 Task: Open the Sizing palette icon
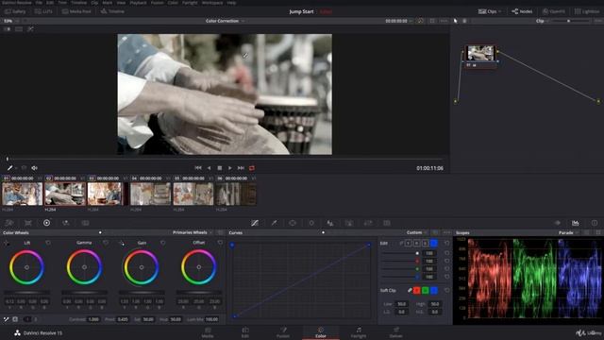[x=368, y=223]
